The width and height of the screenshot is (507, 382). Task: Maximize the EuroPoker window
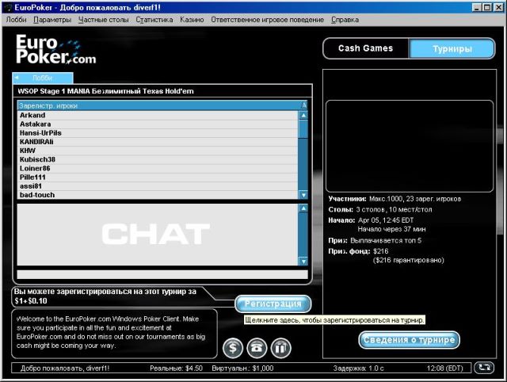[487, 7]
